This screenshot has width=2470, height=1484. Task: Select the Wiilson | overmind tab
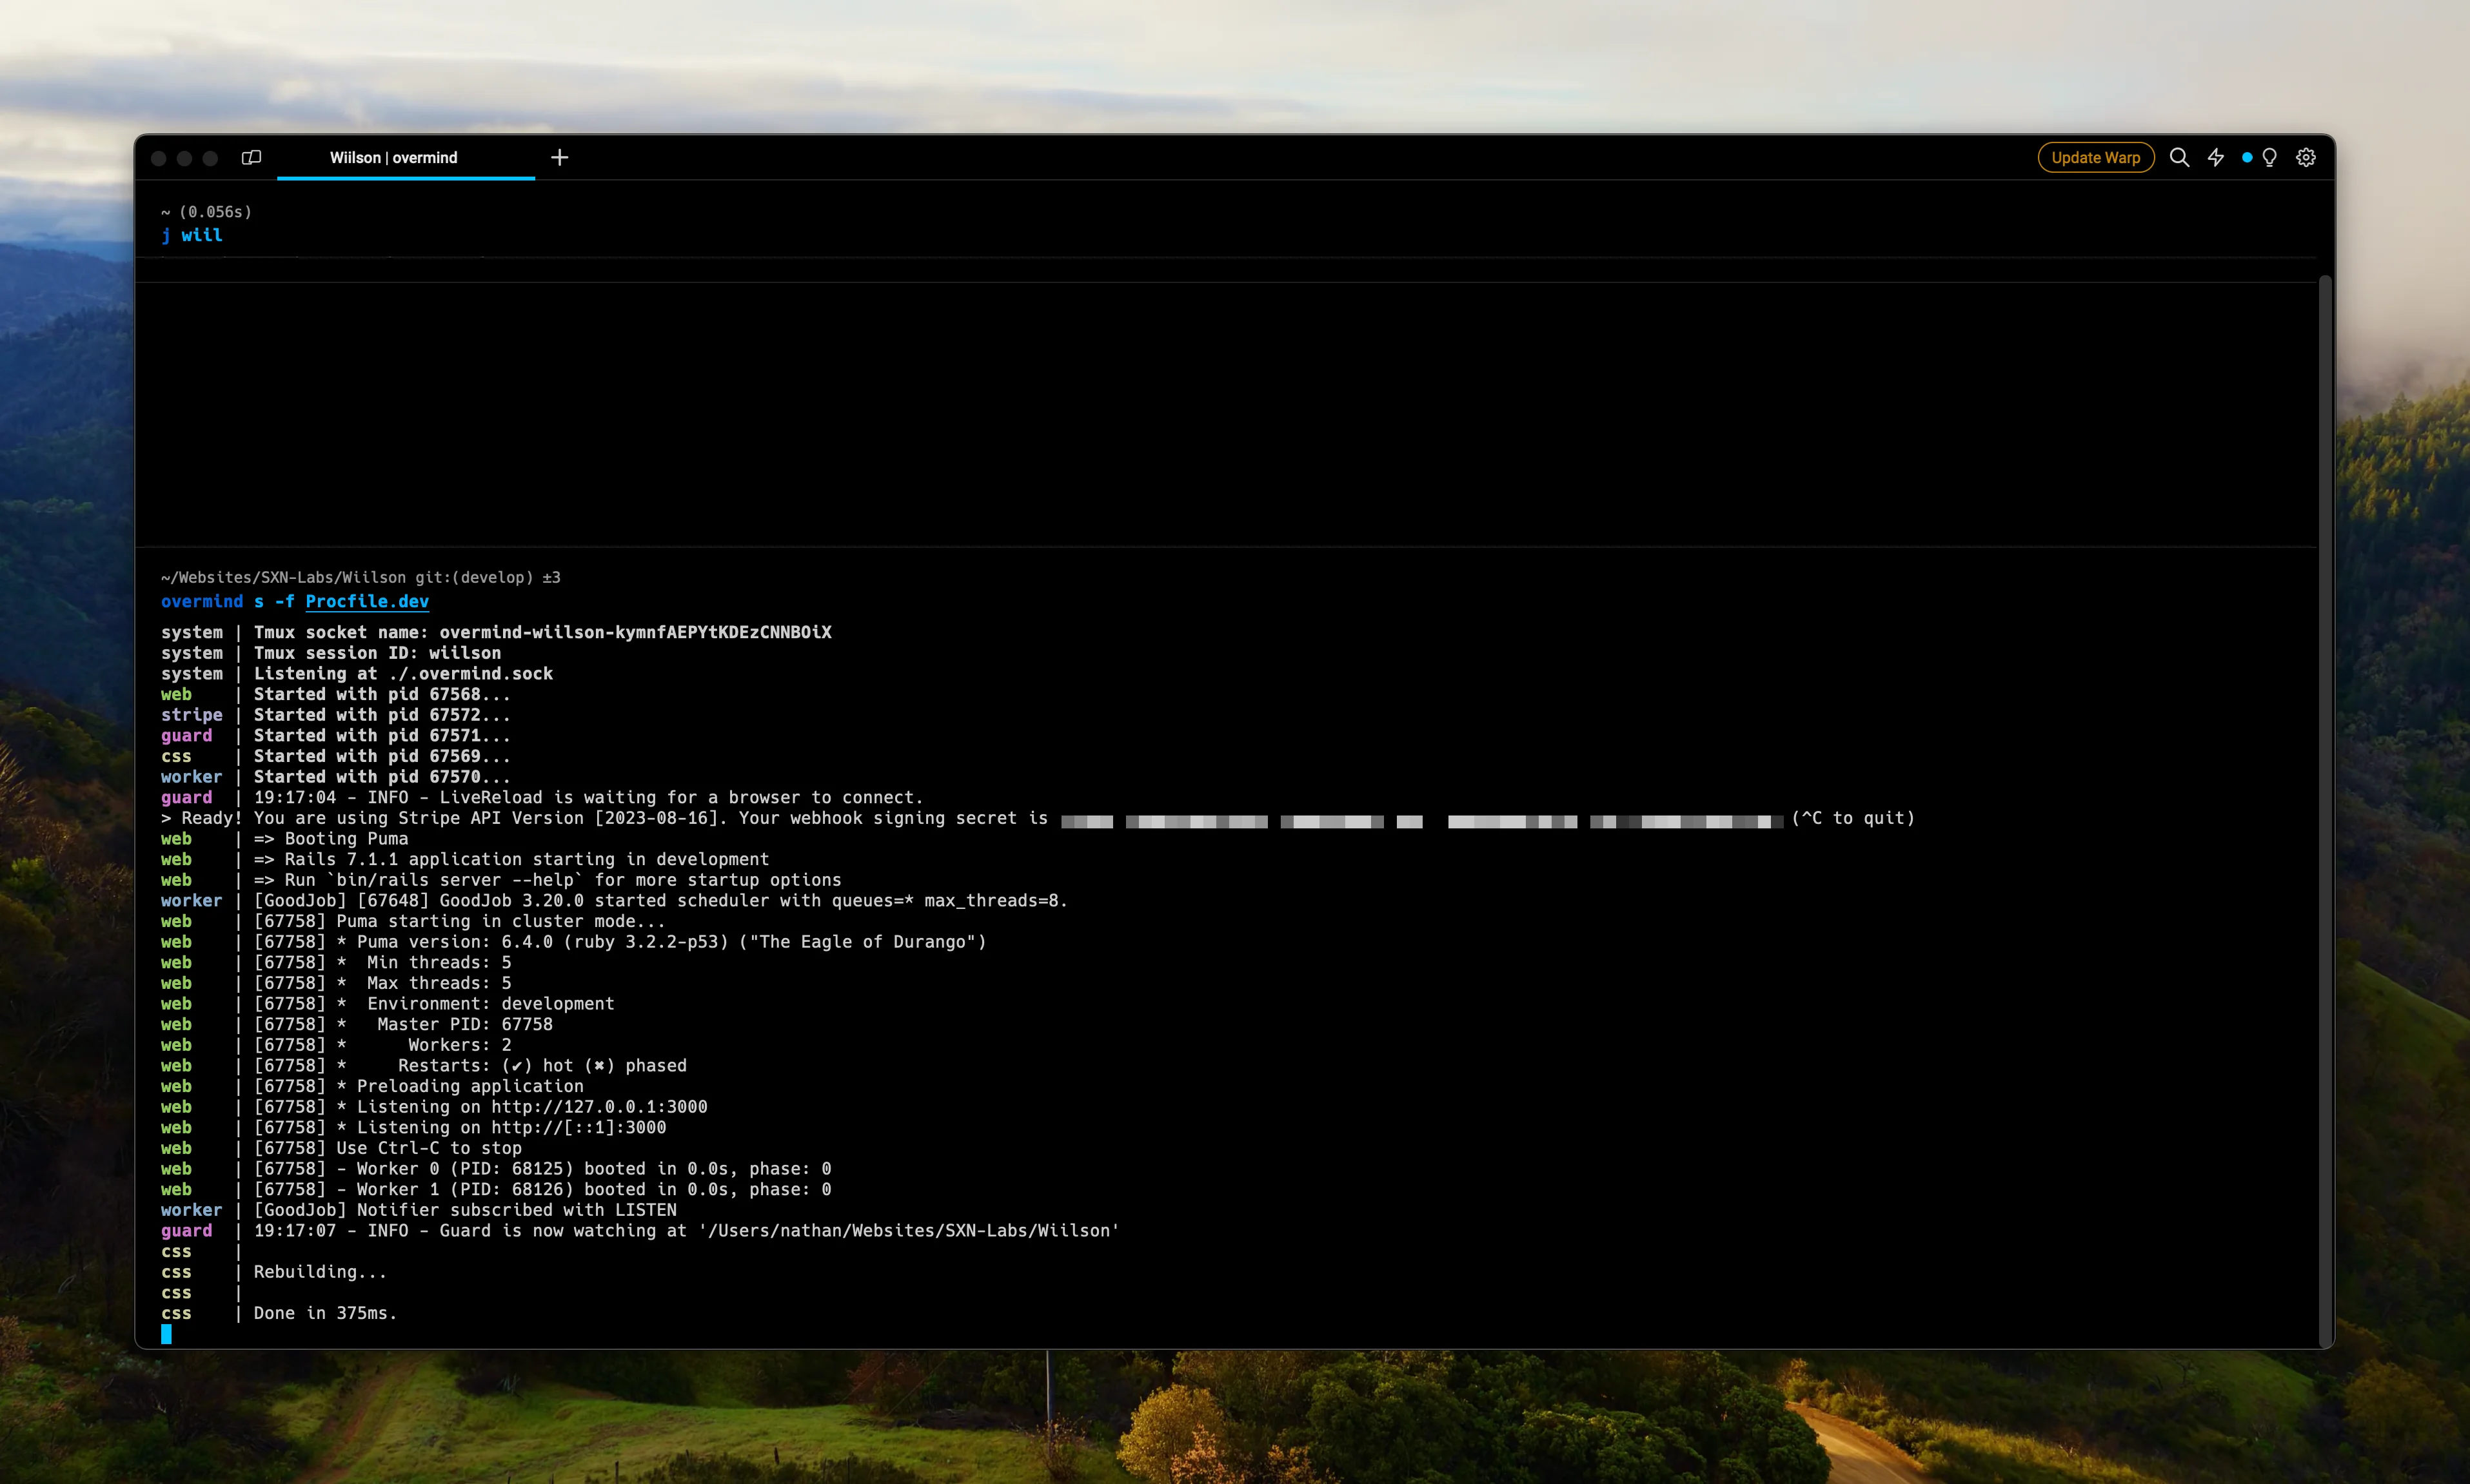(x=405, y=158)
